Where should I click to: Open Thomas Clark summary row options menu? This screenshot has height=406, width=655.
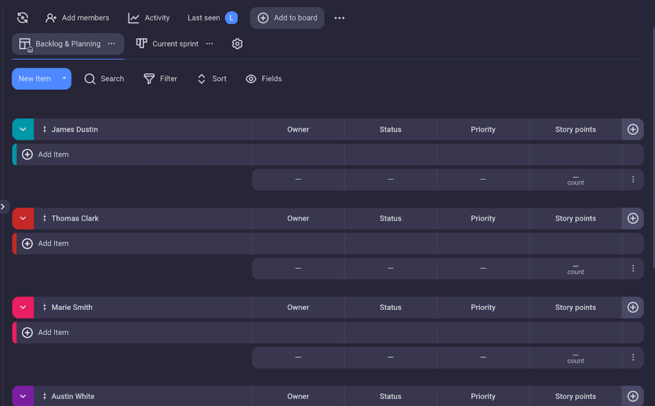pos(633,269)
